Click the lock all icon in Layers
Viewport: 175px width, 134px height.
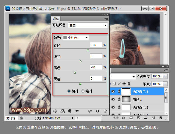pos(129,84)
